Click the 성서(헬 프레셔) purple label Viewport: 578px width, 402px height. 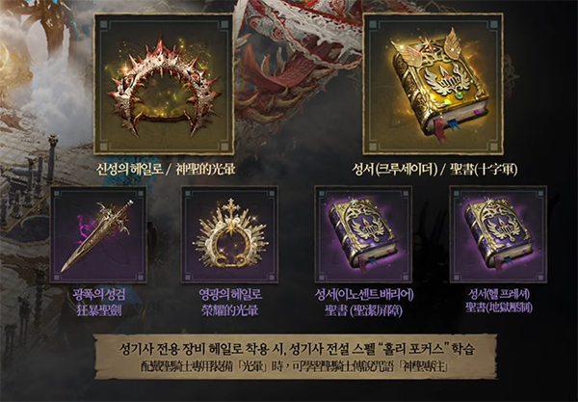[x=499, y=294]
